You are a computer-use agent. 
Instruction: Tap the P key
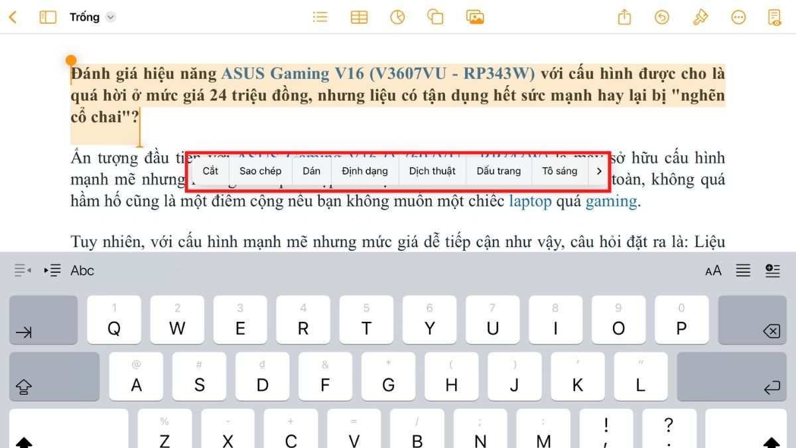[x=681, y=320]
